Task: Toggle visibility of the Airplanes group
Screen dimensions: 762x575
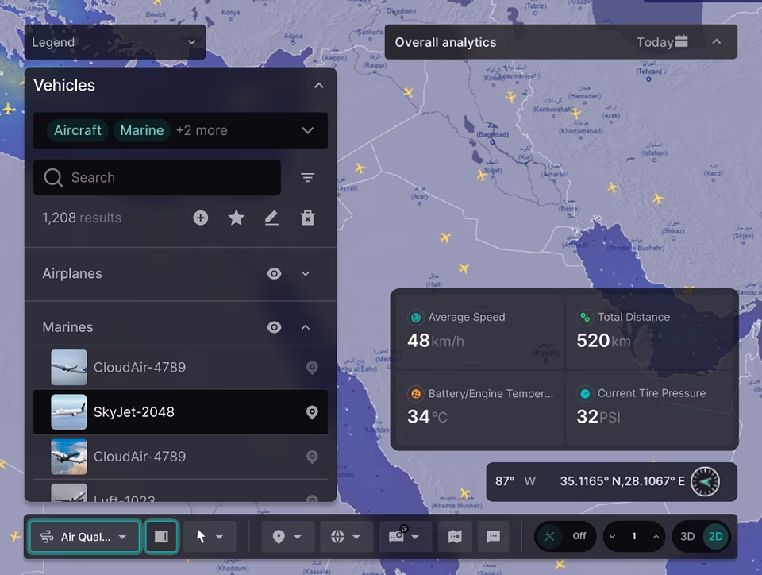Action: (274, 273)
